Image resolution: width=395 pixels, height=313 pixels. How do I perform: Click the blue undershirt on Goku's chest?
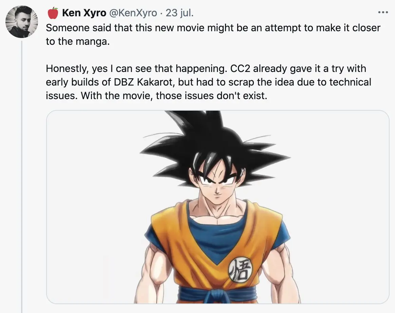coord(217,234)
